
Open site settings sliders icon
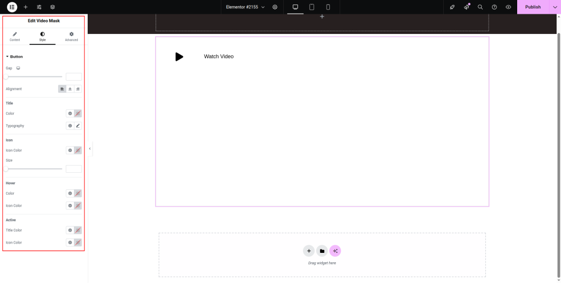(39, 7)
